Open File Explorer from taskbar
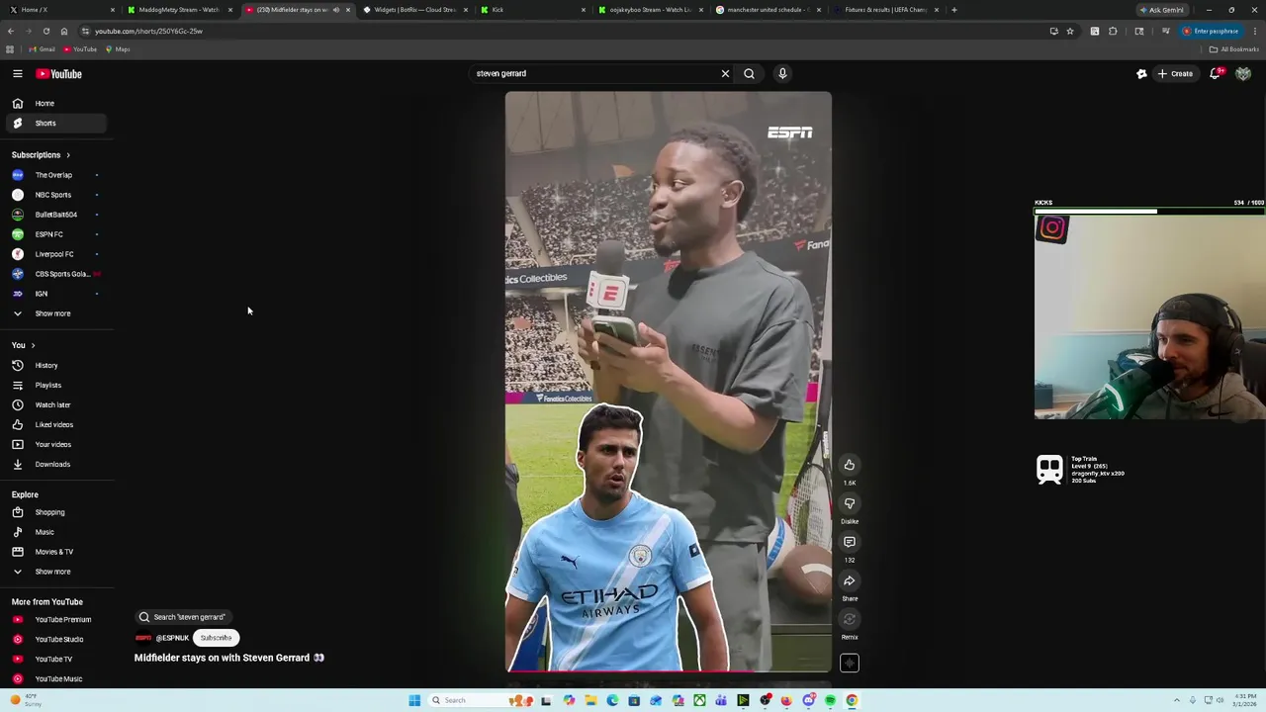Viewport: 1266px width, 712px height. (x=590, y=700)
